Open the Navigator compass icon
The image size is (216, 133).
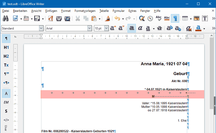(x=150, y=18)
